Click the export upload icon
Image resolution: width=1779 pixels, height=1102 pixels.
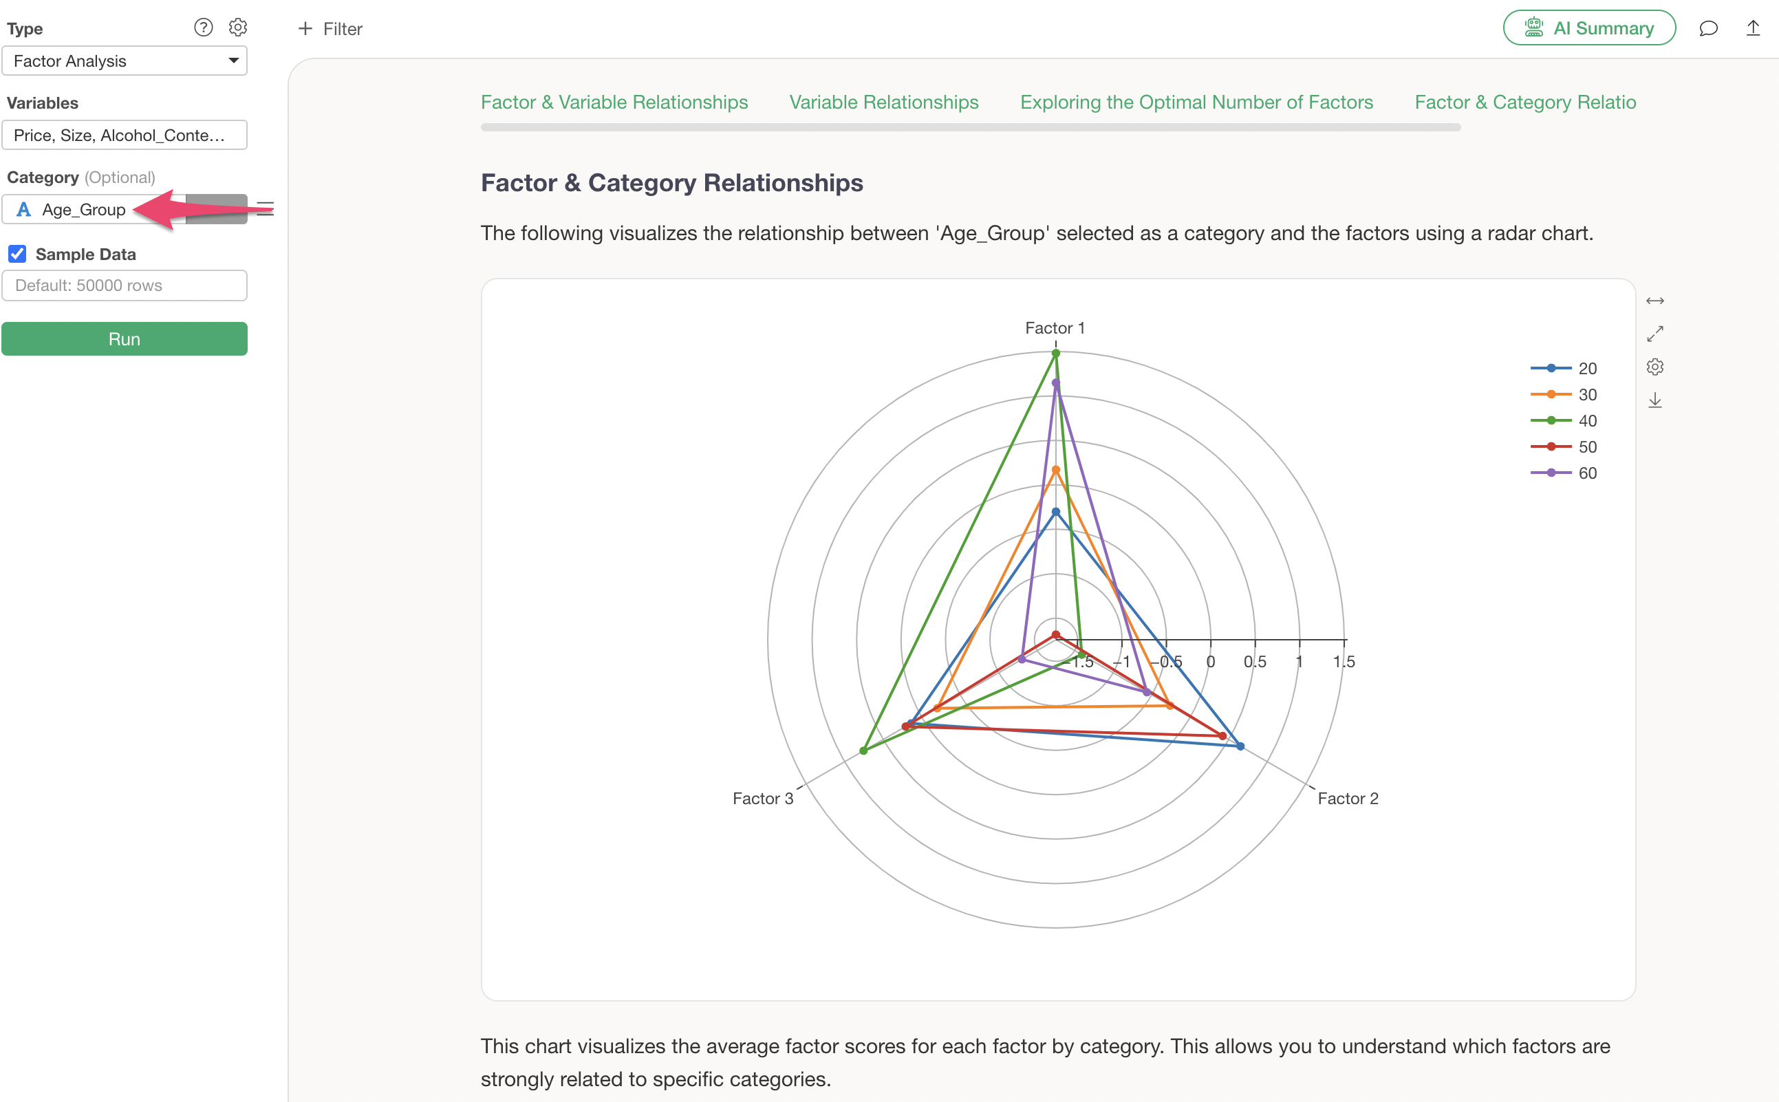1753,28
